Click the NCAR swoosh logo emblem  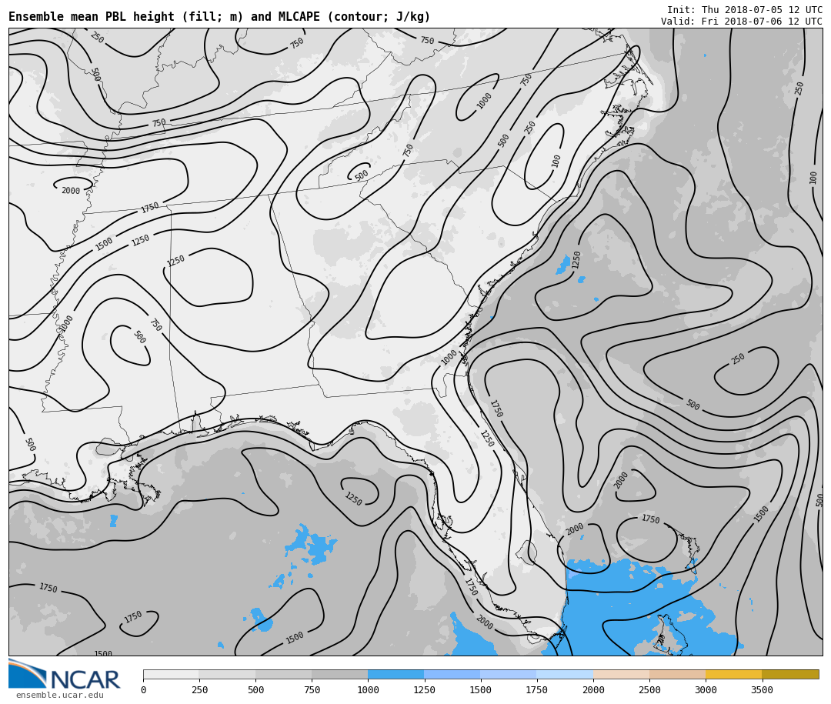tap(27, 674)
